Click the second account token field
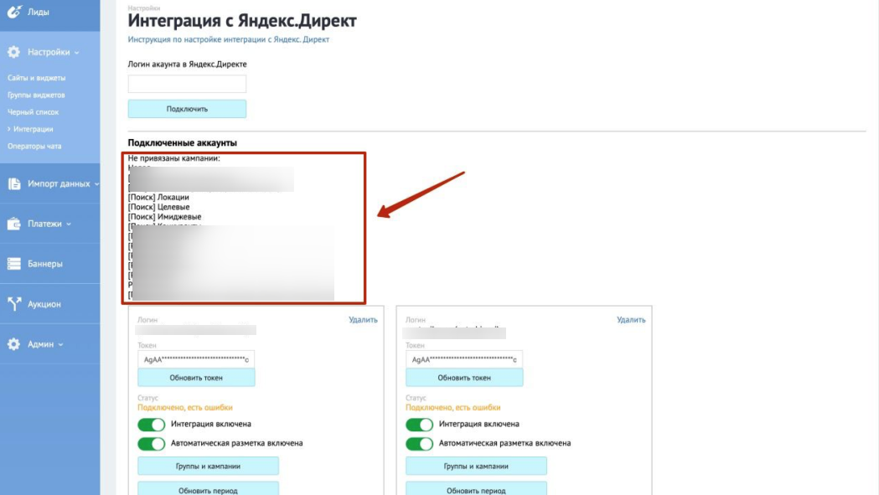This screenshot has width=879, height=495. click(464, 359)
